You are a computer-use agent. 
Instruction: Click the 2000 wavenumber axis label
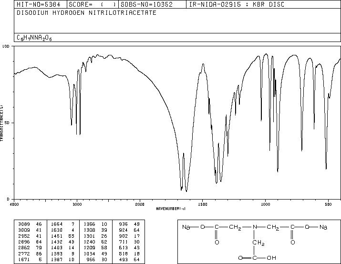click(140, 204)
